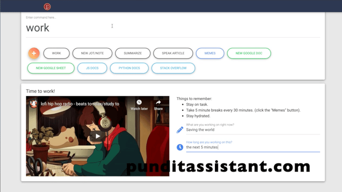Open the STACK OVERFLOW shortcut
The height and width of the screenshot is (192, 342).
[x=173, y=68]
